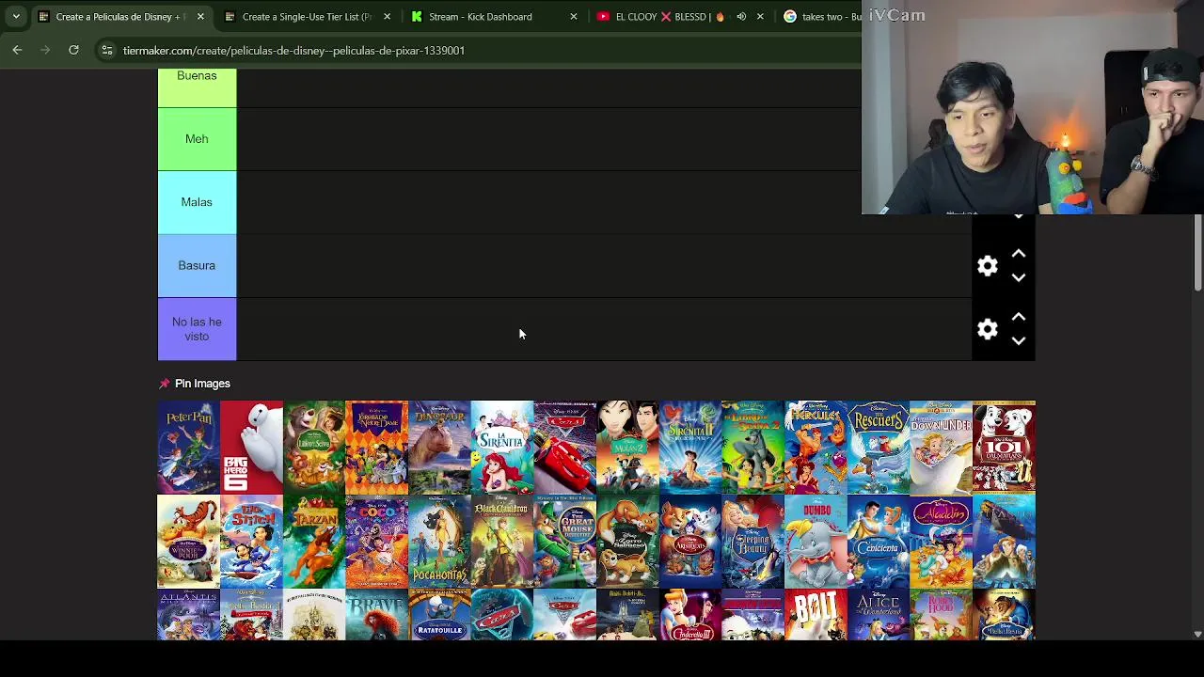Close the Kick Dashboard tab
The width and height of the screenshot is (1204, 677).
574,16
